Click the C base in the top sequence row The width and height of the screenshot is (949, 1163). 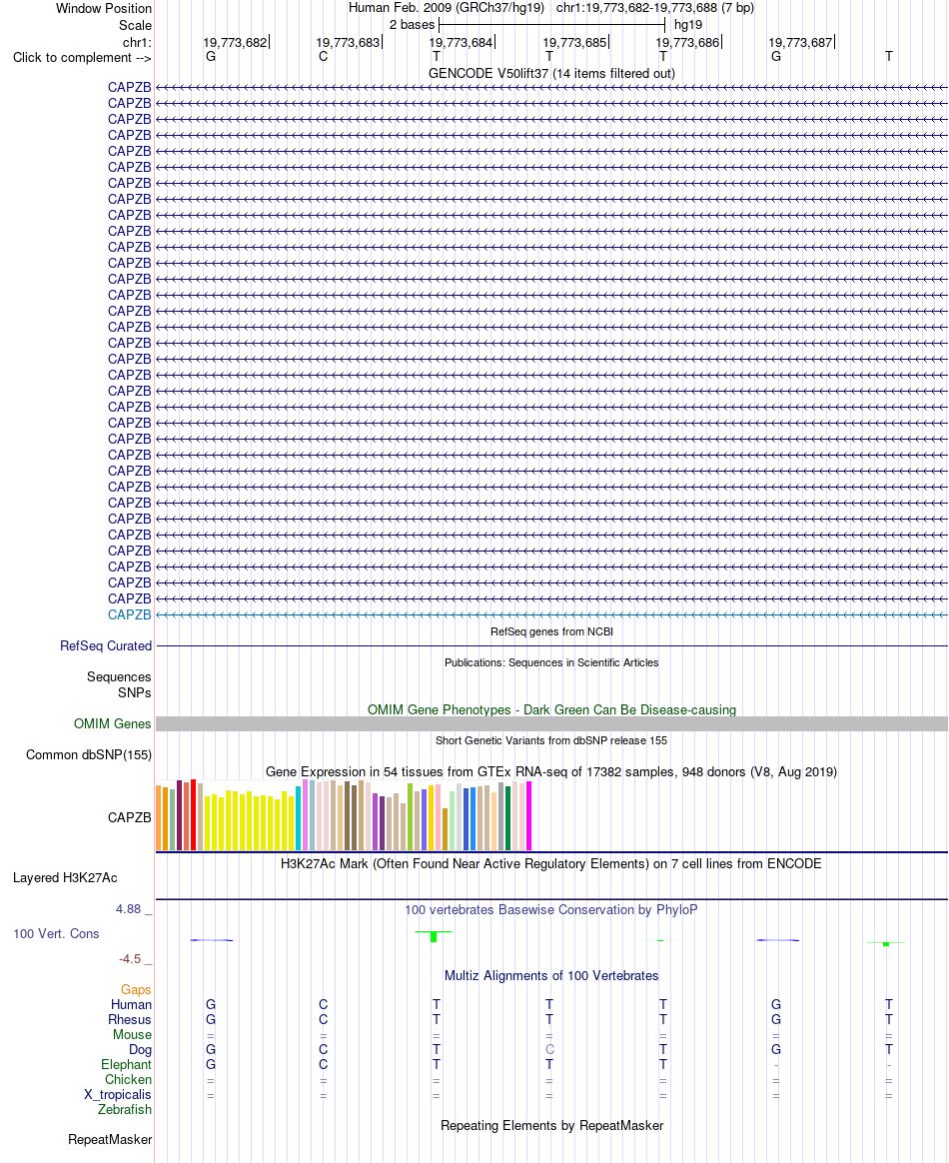(324, 56)
